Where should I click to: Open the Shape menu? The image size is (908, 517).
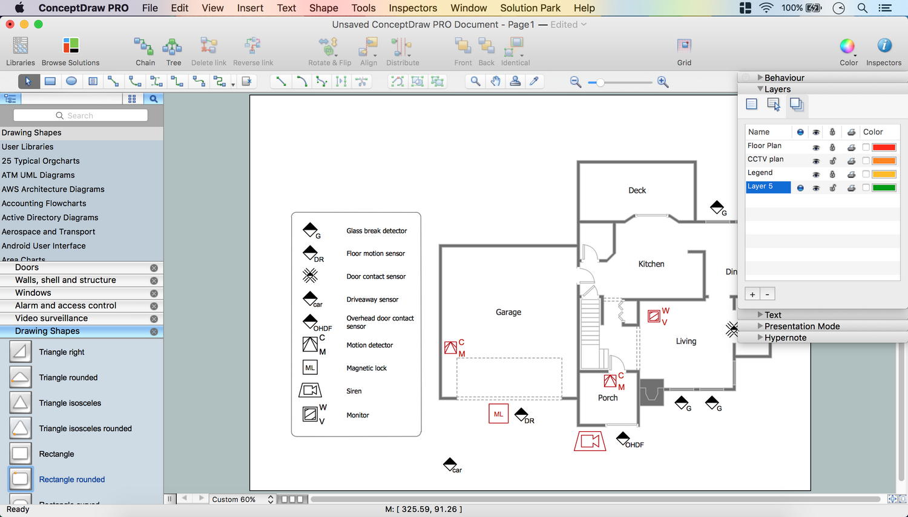coord(323,8)
